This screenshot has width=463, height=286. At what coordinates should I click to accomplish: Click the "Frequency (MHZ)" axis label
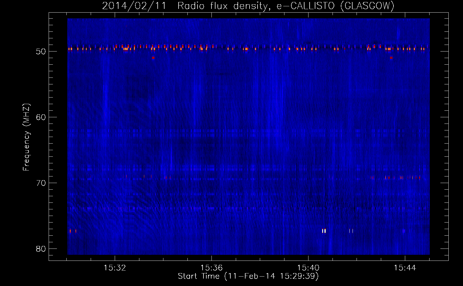tap(26, 137)
